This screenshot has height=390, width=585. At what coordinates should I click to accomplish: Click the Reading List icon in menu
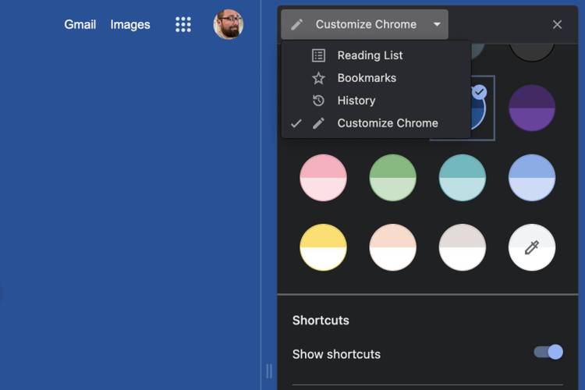[x=318, y=55]
